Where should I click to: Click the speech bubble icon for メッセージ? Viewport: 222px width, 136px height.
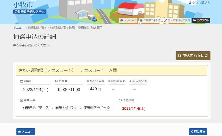[122, 20]
